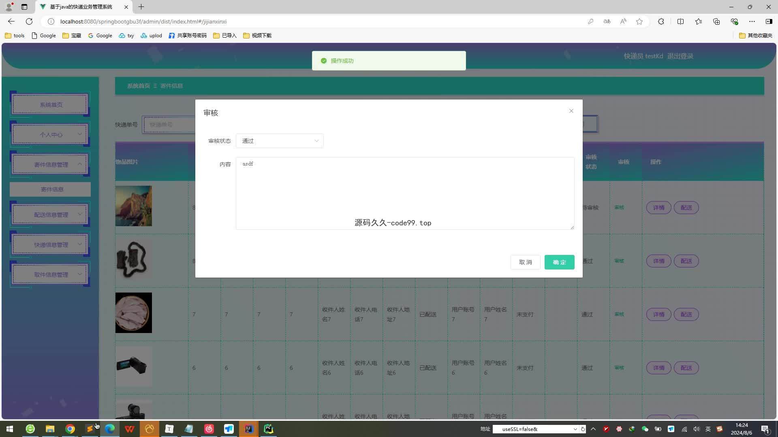Viewport: 778px width, 437px height.
Task: Select 寄件信息 submenu item
Action: pyautogui.click(x=50, y=189)
